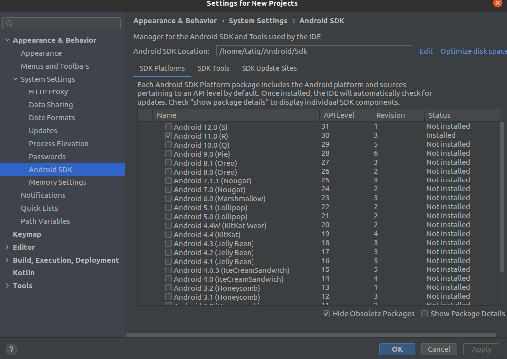
Task: Click Optimize disk space link
Action: coord(473,51)
